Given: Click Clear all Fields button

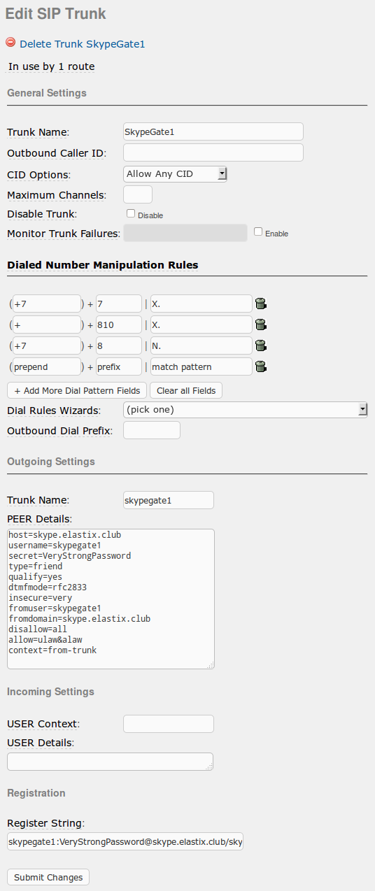Looking at the screenshot, I should point(186,390).
